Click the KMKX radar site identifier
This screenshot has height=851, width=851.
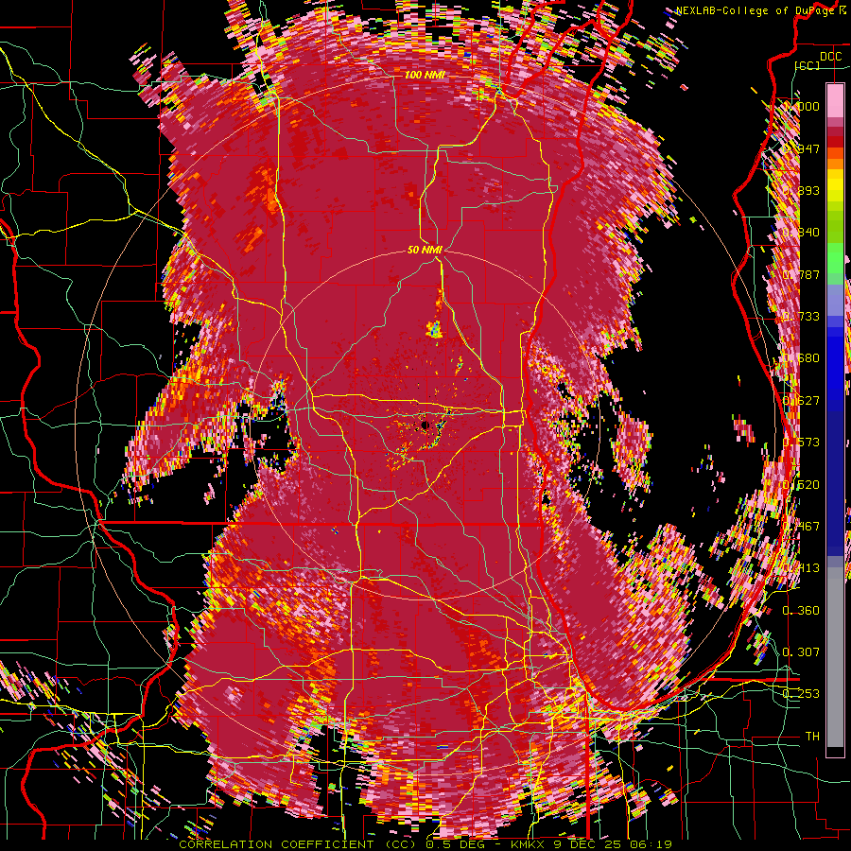click(x=530, y=844)
